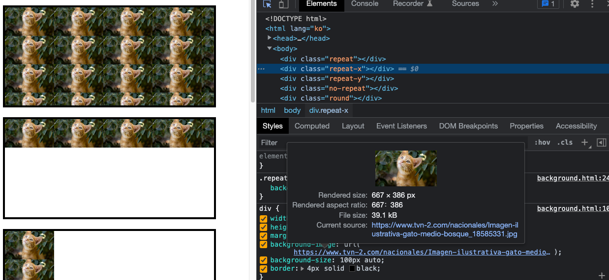Open DevTools settings gear
Screen dimensions: 609x280
[575, 4]
